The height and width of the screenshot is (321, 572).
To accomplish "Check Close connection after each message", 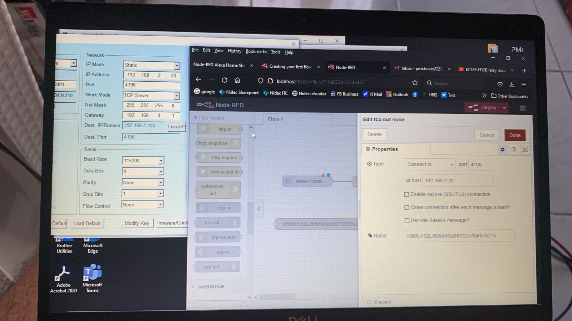I will tap(407, 208).
